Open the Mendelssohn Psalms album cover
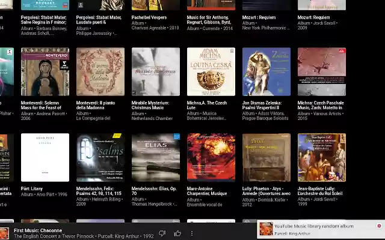This screenshot has width=385, height=240. click(100, 157)
